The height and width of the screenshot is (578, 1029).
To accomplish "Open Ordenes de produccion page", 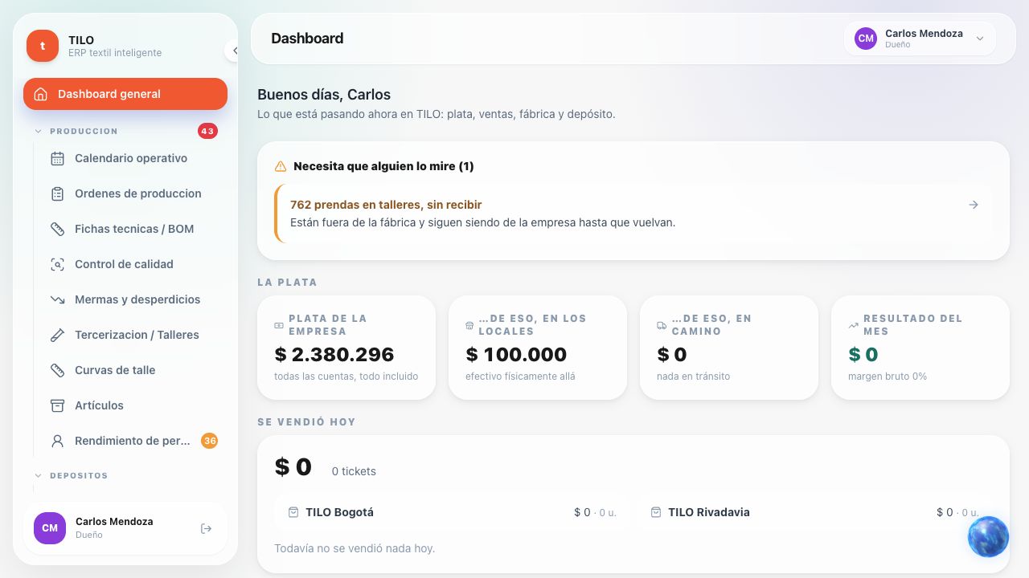I will [x=132, y=193].
